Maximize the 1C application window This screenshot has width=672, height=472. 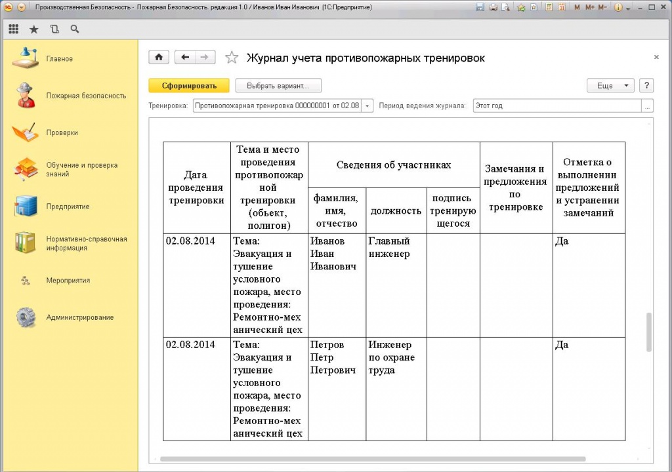pos(652,7)
